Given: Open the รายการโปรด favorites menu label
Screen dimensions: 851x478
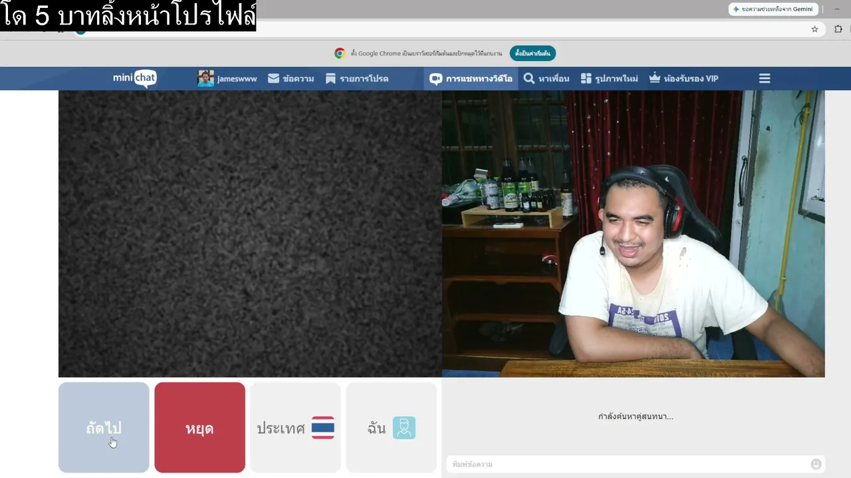Looking at the screenshot, I should [364, 78].
